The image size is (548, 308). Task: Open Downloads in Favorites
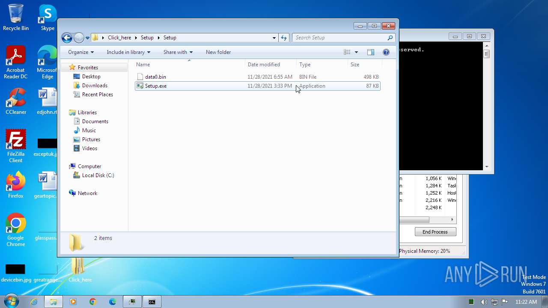tap(95, 86)
